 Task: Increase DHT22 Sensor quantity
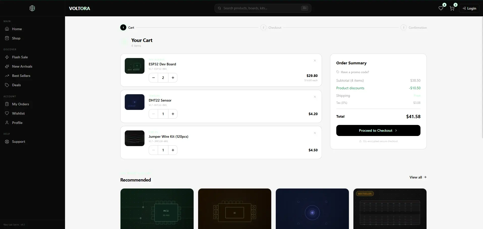(173, 114)
